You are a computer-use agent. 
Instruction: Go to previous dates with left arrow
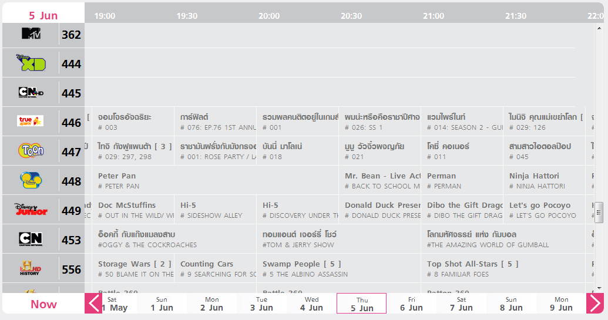[x=93, y=304]
